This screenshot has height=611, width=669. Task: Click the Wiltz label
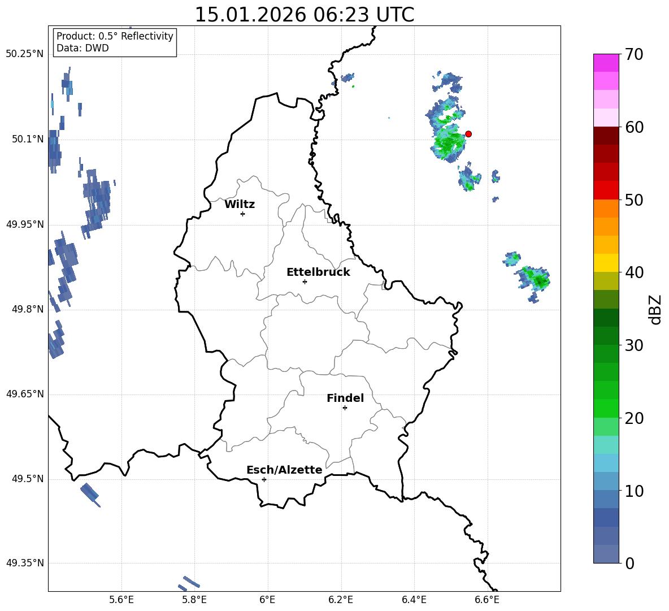(240, 205)
